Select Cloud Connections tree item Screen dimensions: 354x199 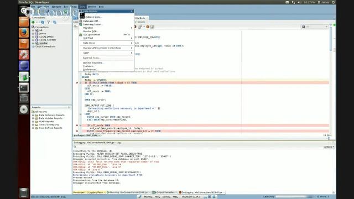(x=45, y=46)
